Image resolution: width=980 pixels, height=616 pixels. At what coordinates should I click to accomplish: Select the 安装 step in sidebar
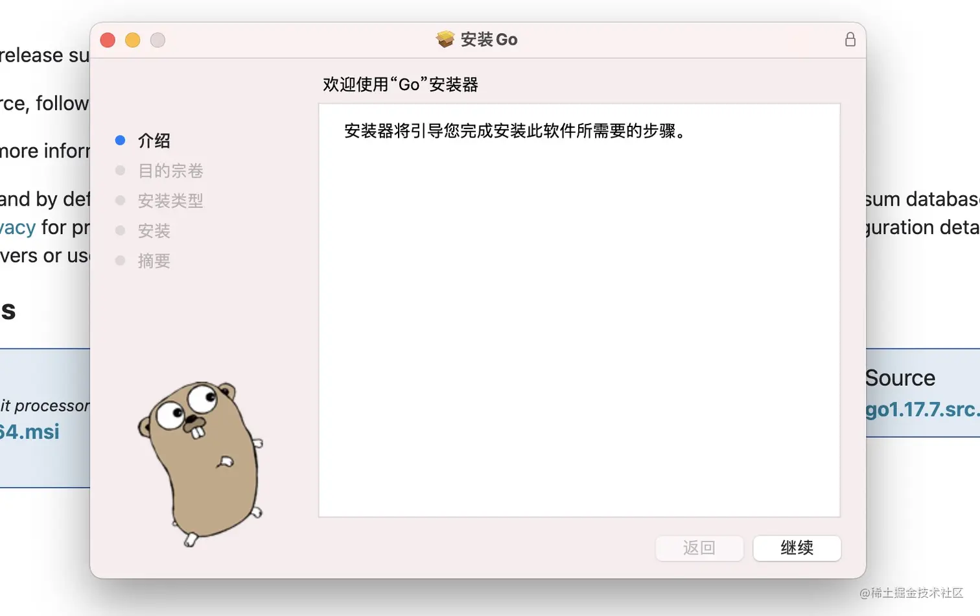(x=154, y=231)
